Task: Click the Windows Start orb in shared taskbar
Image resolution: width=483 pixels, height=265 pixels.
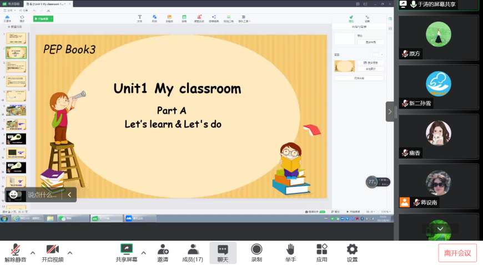Action: click(4, 218)
